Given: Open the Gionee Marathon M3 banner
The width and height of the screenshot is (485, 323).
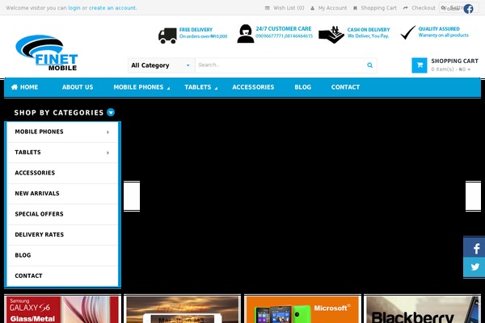Looking at the screenshot, I should click(182, 309).
